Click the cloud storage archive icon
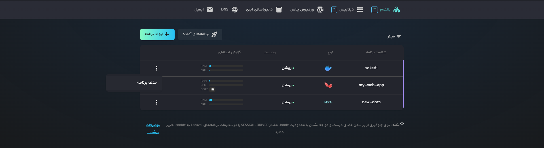Screen dimensions: 544x148 [279, 10]
